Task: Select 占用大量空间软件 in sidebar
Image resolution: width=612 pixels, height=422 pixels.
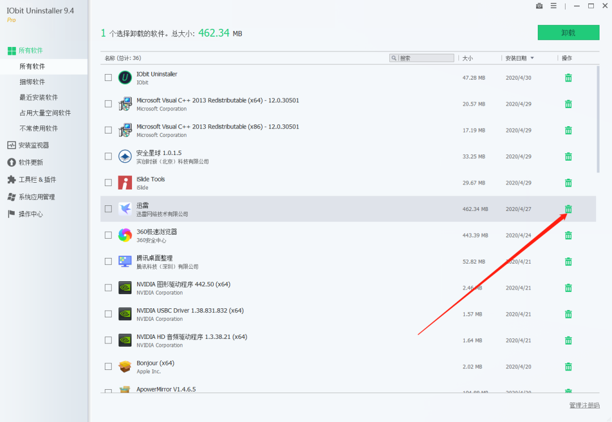Action: [x=45, y=113]
